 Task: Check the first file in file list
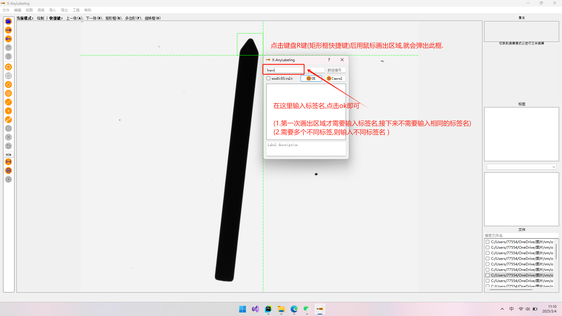click(488, 242)
